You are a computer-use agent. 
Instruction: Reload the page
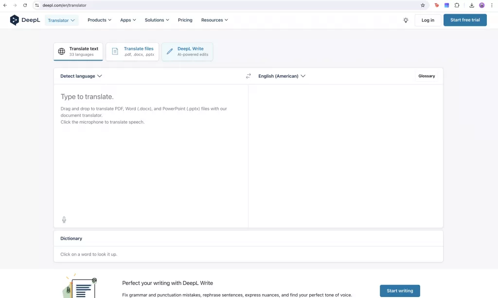[x=25, y=5]
